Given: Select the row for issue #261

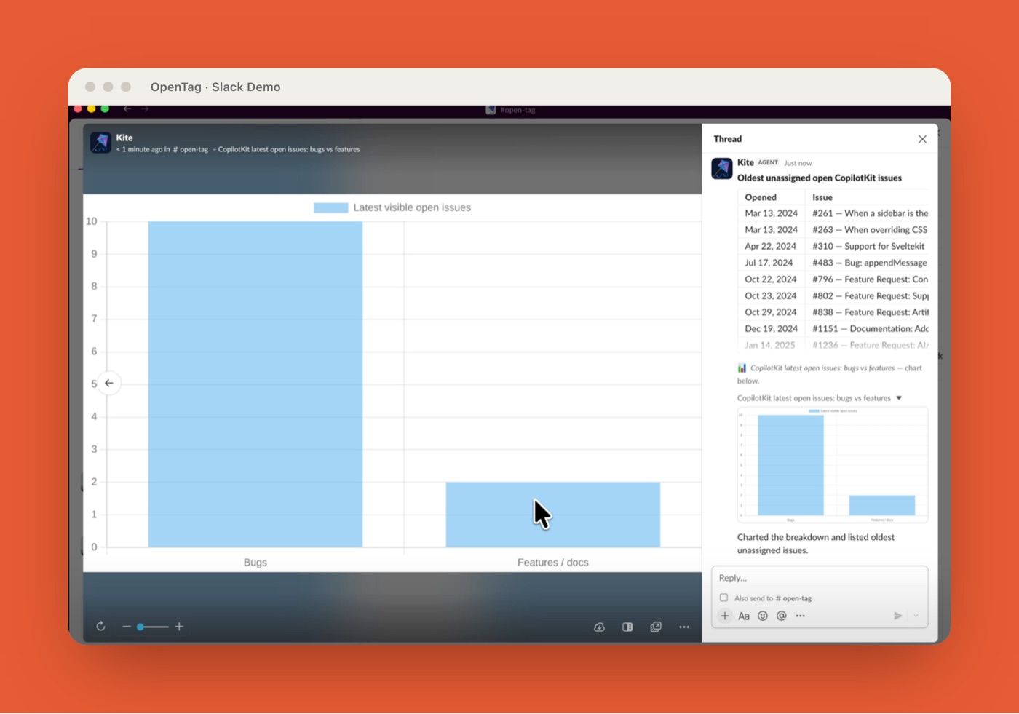Looking at the screenshot, I should [833, 213].
